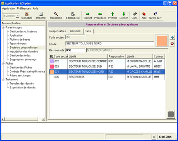Open Prises en charges item
This screenshot has height=141, width=178.
coord(20,75)
